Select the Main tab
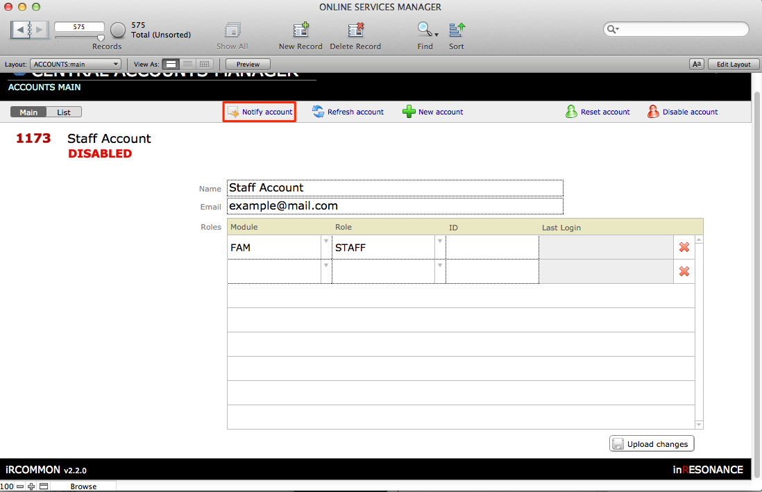Viewport: 762px width, 492px height. pos(28,112)
